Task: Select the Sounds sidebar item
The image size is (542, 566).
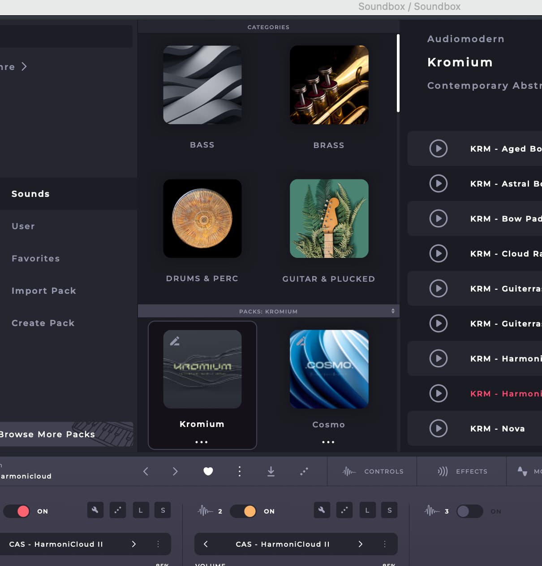Action: coord(68,194)
